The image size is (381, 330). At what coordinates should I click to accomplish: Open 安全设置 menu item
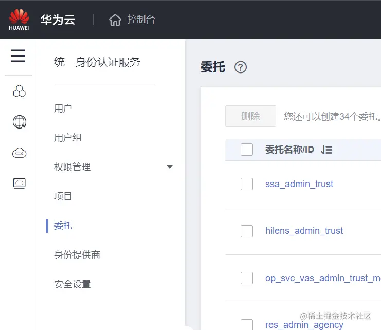(72, 284)
